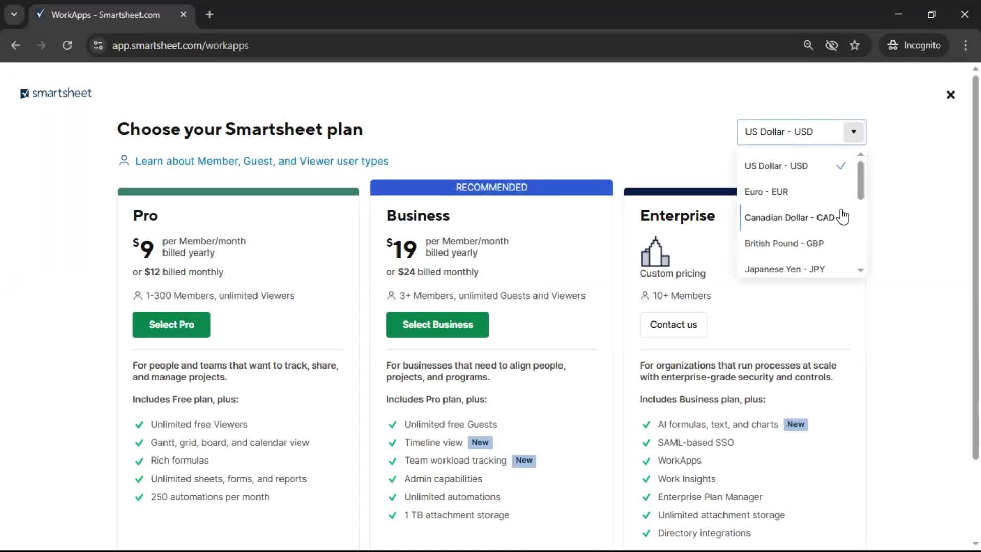Select Canadian Dollar - CAD from the list
This screenshot has height=552, width=981.
(789, 217)
